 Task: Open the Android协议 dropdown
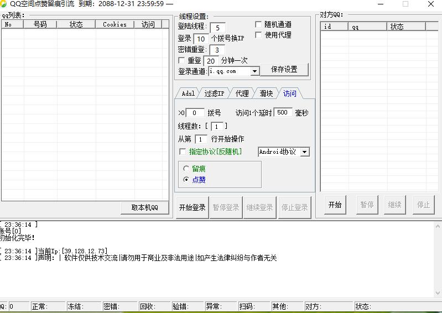[304, 152]
